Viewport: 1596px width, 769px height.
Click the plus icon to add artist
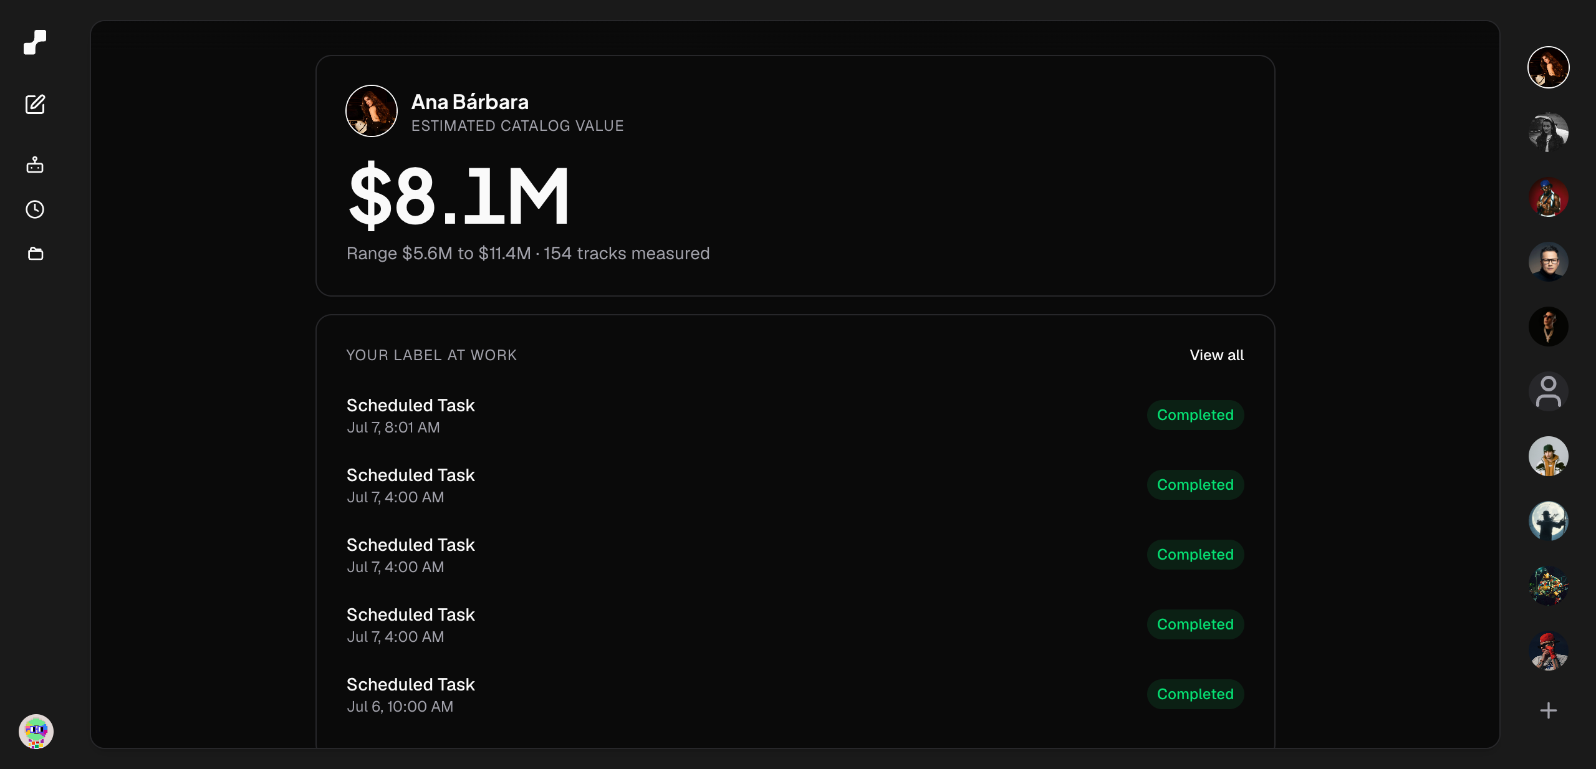click(x=1548, y=710)
